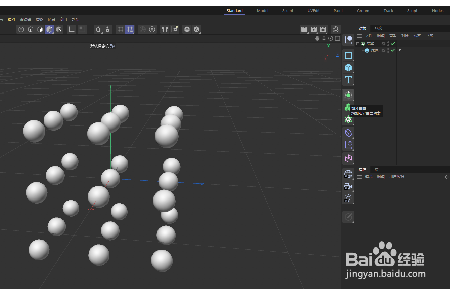Screen dimensions: 450x289
Task: Choose the Text spline tool in right sidebar
Action: coord(348,80)
